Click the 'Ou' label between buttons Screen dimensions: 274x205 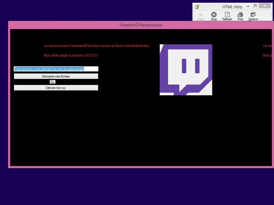pyautogui.click(x=52, y=82)
